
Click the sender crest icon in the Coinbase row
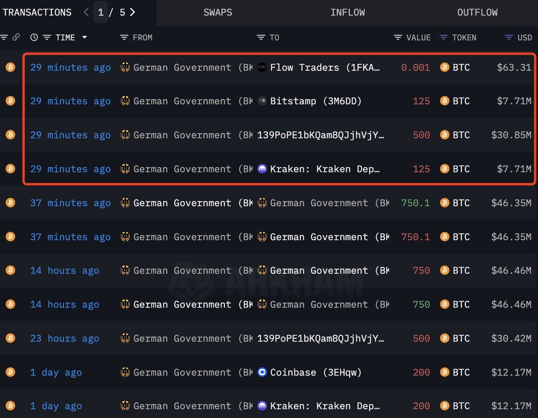click(x=125, y=372)
